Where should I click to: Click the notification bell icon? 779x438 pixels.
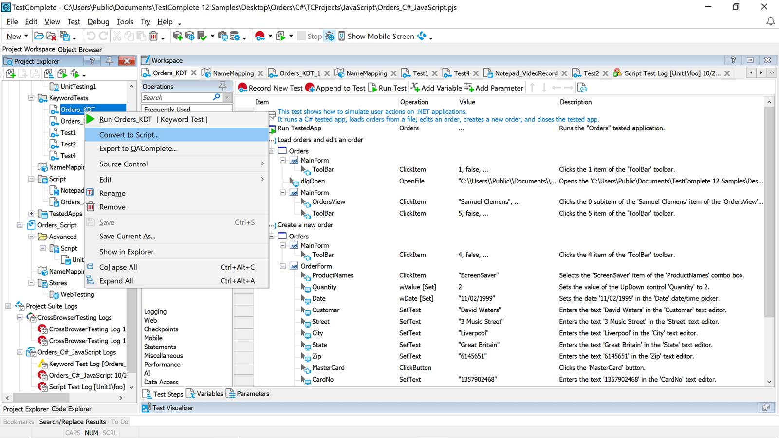click(770, 21)
